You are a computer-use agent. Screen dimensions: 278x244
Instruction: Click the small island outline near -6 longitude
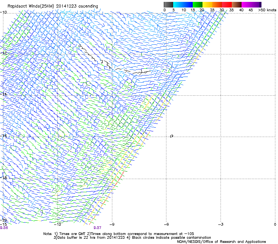click(171, 136)
